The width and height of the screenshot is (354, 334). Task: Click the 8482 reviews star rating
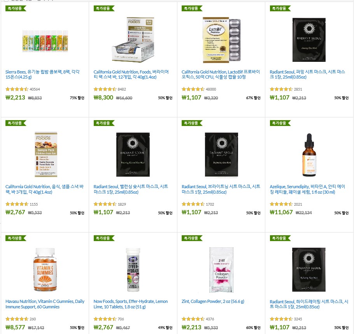(x=105, y=89)
